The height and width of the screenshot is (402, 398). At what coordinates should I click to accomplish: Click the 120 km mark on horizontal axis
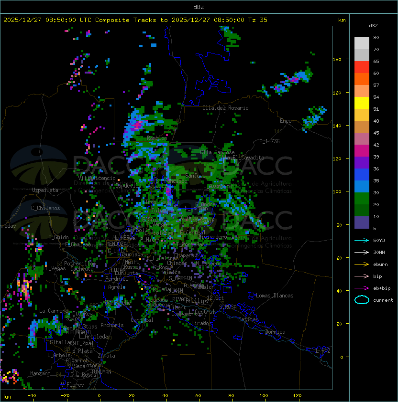tap(297, 396)
